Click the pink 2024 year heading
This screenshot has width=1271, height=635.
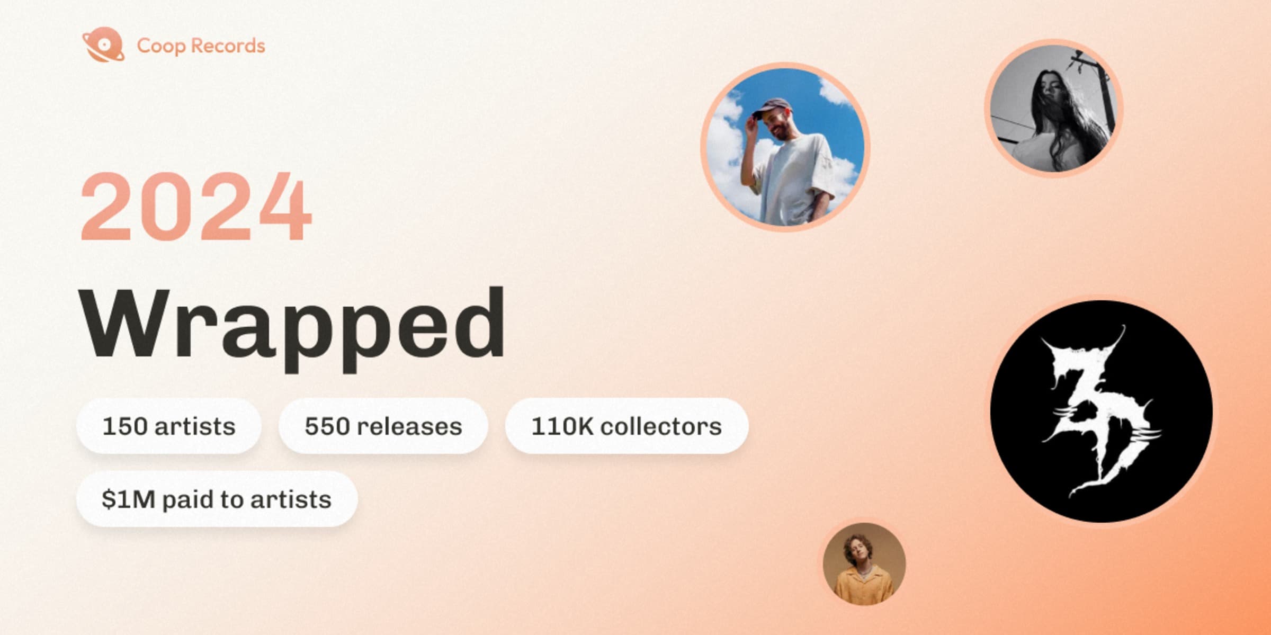(x=196, y=207)
